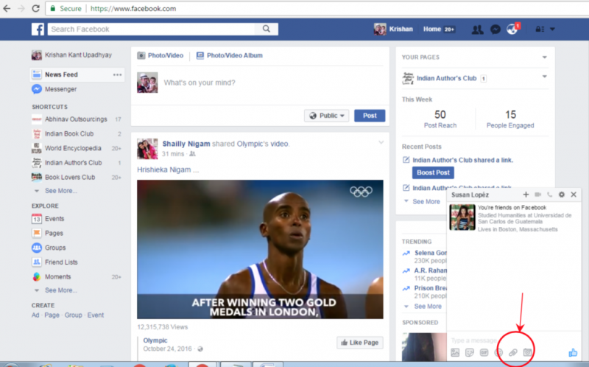Click the Type a message field

pos(513,340)
